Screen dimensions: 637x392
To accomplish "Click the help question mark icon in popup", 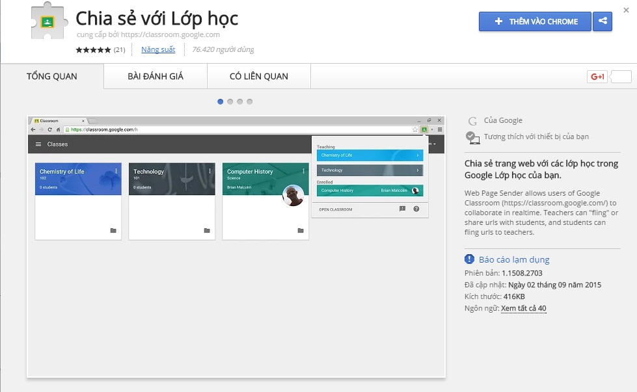I will tap(416, 209).
